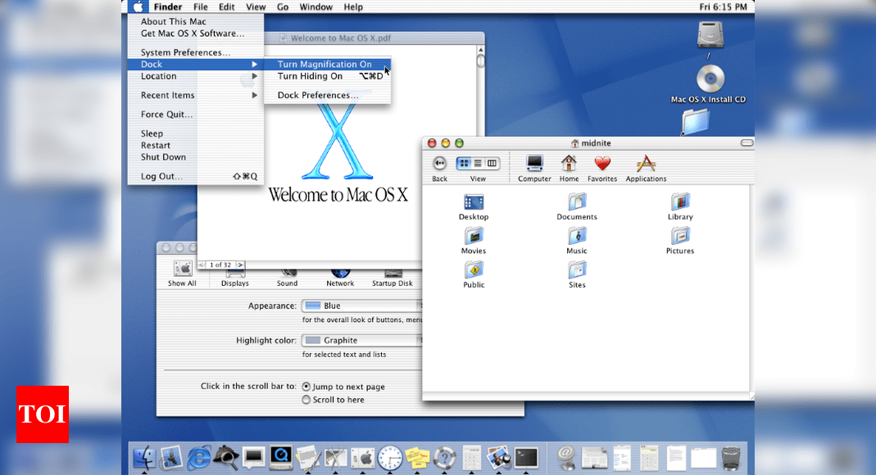Choose Turn Hiding On
Image resolution: width=876 pixels, height=475 pixels.
pyautogui.click(x=328, y=76)
